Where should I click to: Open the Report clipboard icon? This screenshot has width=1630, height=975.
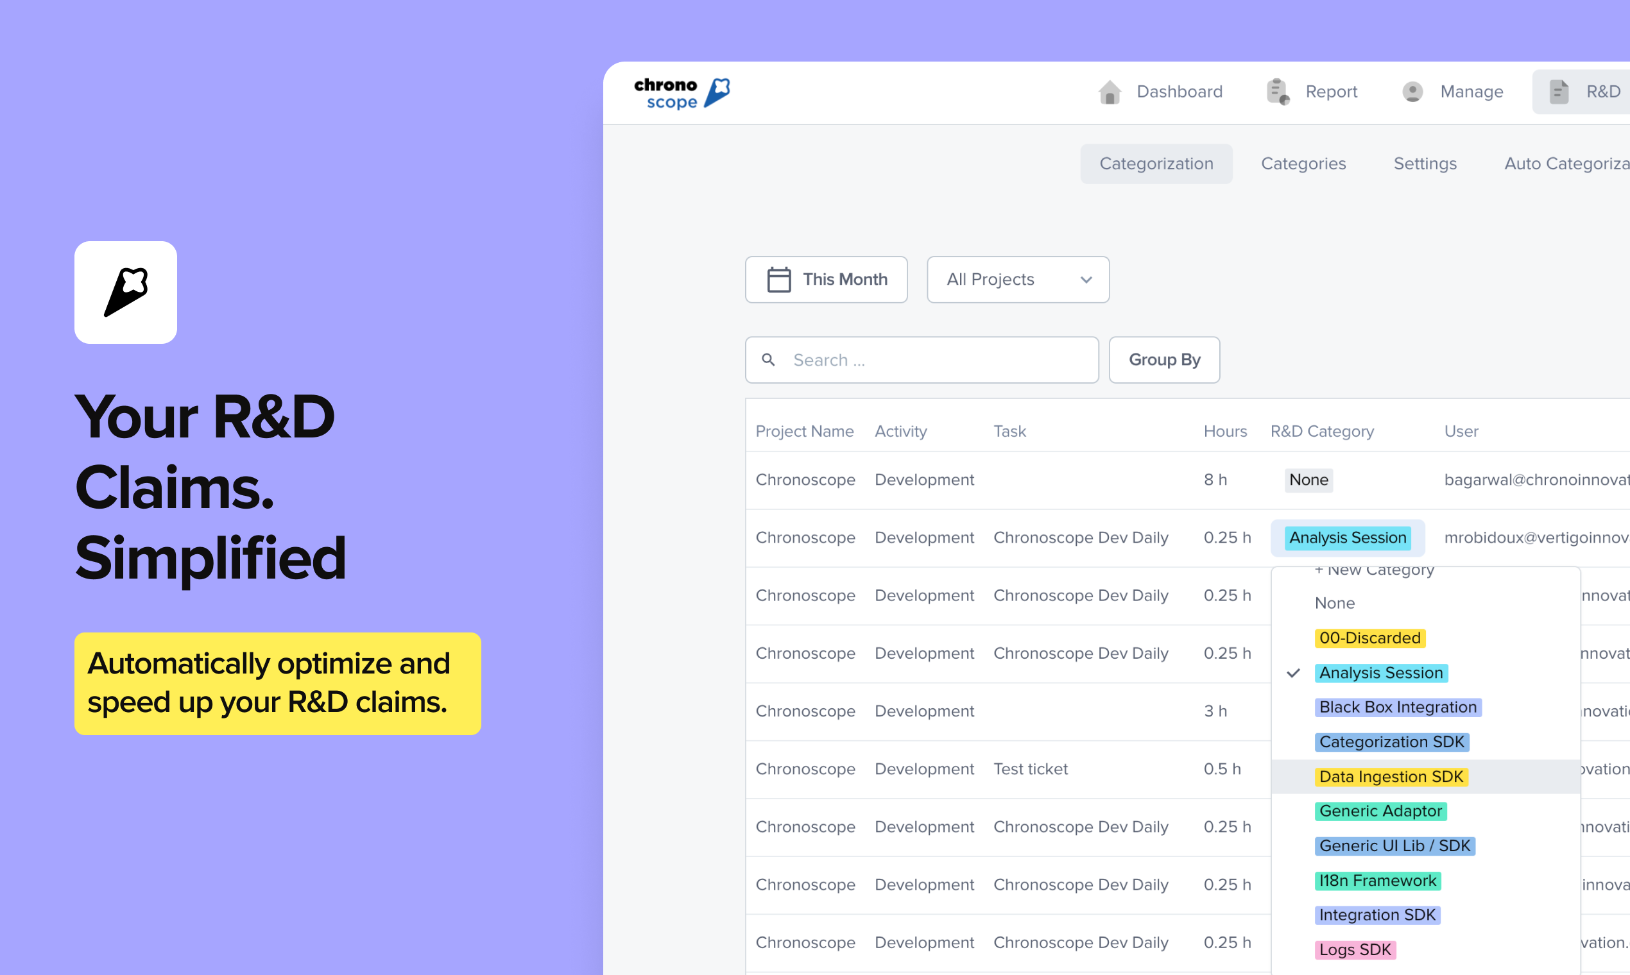(x=1278, y=92)
